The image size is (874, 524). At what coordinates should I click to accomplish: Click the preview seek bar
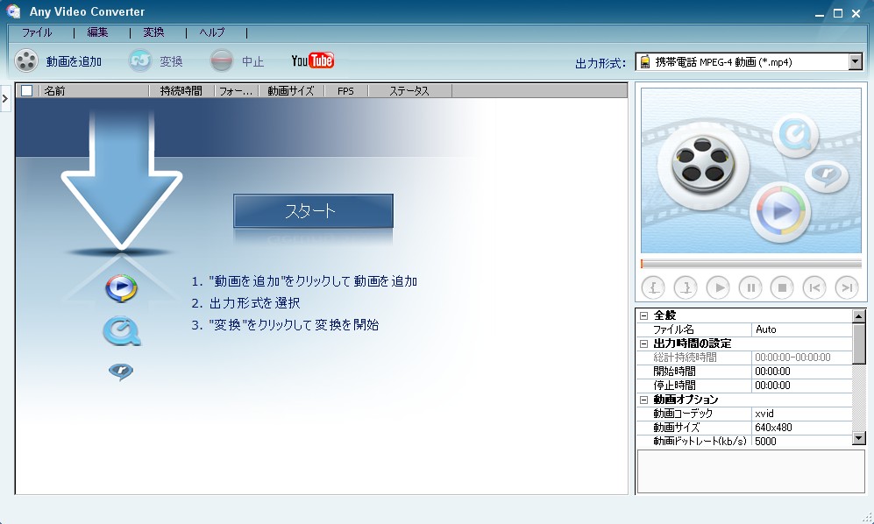750,264
